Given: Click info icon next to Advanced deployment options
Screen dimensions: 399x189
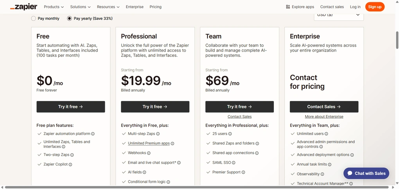Looking at the screenshot, I should pyautogui.click(x=352, y=155).
